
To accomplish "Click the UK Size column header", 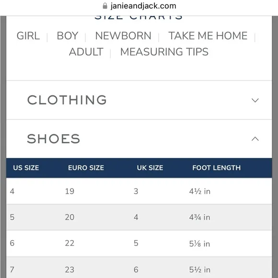I will click(150, 168).
